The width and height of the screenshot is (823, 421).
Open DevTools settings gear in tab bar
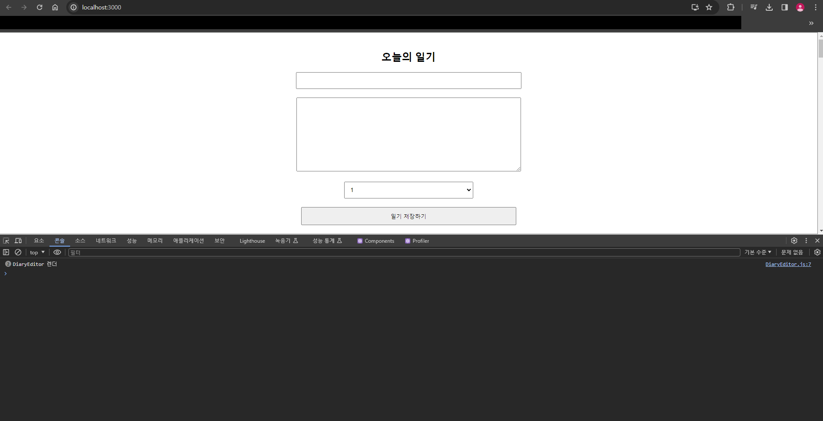click(794, 241)
